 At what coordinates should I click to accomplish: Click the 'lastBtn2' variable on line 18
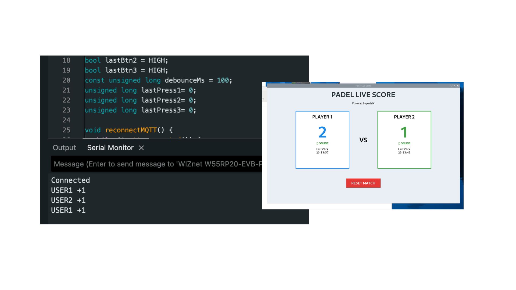pyautogui.click(x=121, y=60)
